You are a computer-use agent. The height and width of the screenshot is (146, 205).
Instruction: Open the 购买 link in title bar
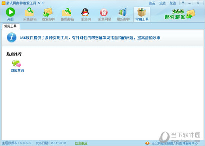point(152,3)
